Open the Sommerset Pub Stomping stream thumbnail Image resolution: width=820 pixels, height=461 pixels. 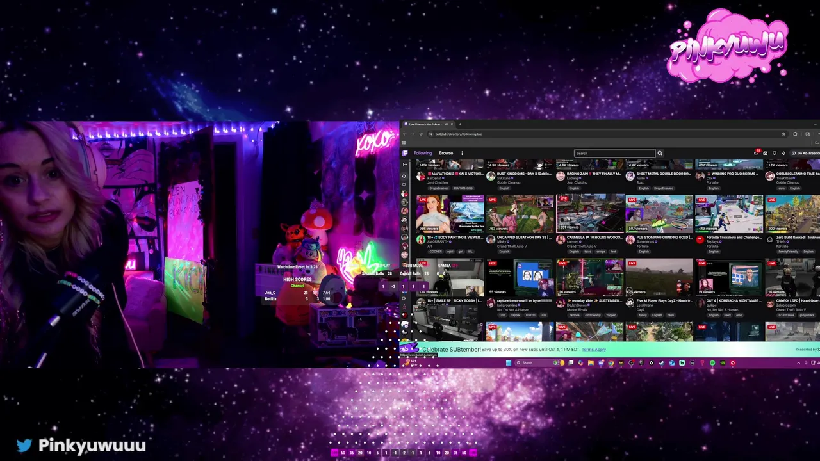click(x=659, y=214)
